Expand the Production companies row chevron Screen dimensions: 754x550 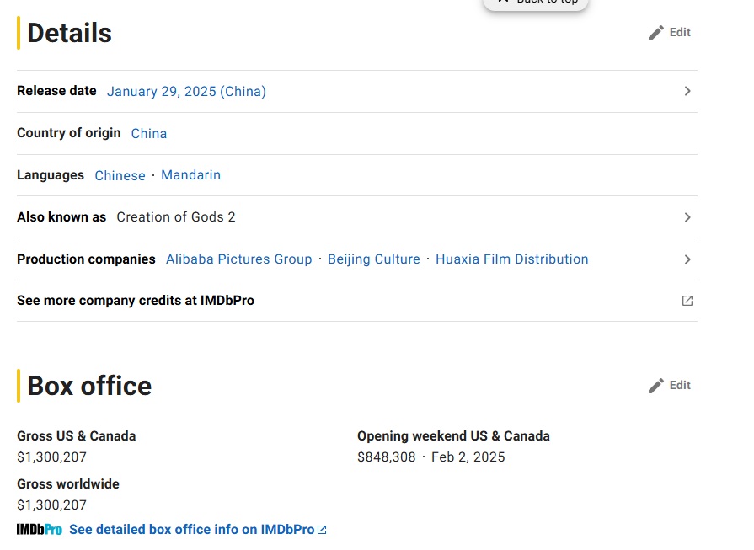(687, 259)
